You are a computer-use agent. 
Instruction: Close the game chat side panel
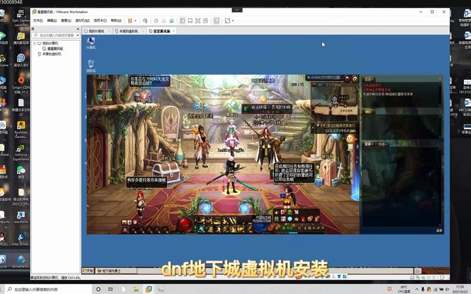click(x=440, y=79)
